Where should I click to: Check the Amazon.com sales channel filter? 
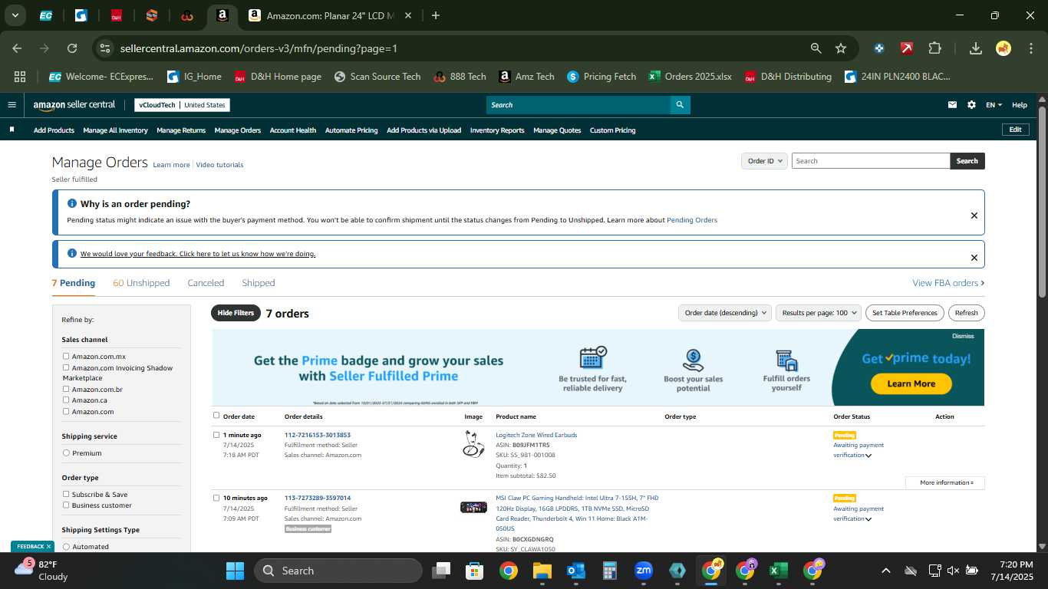[66, 411]
